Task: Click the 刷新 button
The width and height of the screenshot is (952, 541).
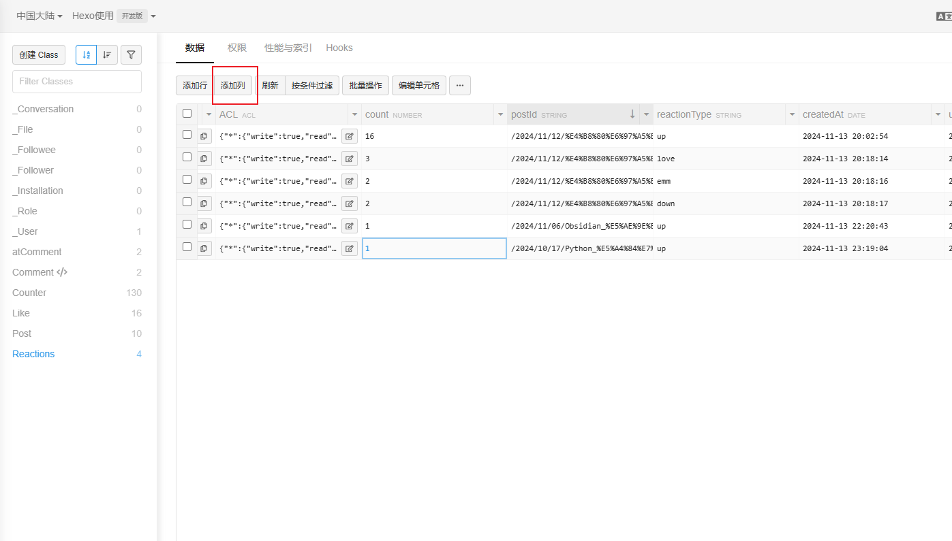Action: click(270, 86)
